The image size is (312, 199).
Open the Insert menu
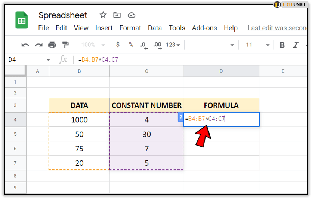point(104,28)
